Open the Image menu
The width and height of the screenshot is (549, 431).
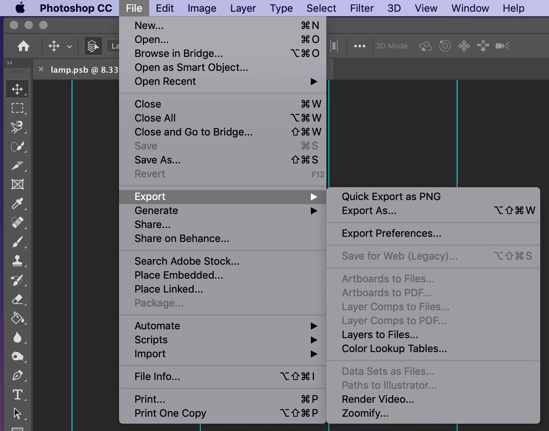tap(202, 8)
